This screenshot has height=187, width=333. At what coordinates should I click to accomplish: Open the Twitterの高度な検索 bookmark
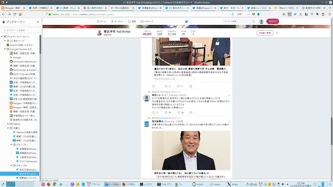[x=25, y=132]
